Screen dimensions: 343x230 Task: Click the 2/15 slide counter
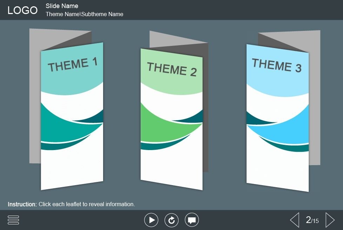(312, 220)
